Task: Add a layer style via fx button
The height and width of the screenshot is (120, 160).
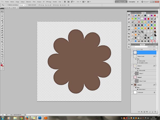Action: (142, 112)
